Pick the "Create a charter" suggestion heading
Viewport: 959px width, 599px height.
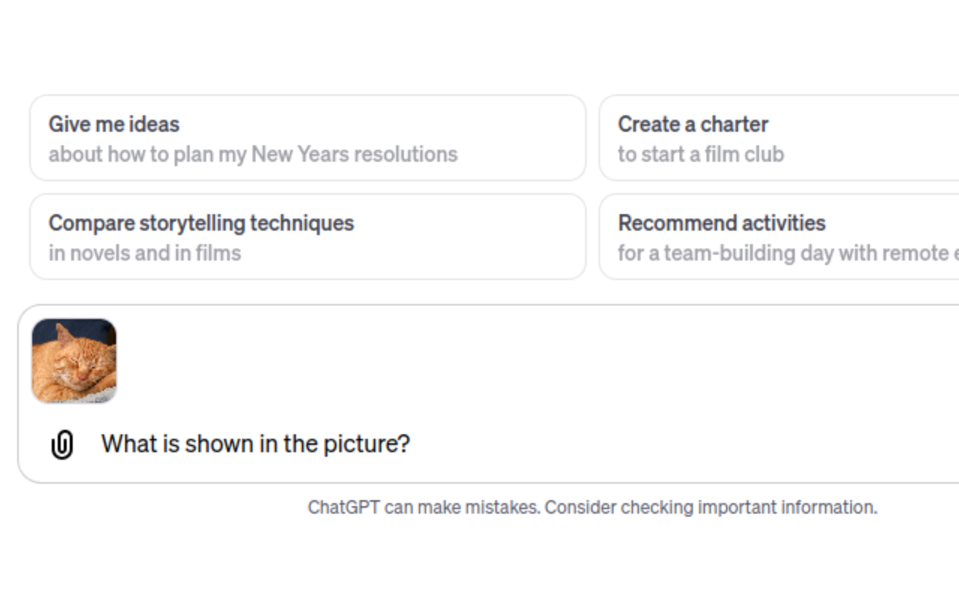pyautogui.click(x=693, y=124)
